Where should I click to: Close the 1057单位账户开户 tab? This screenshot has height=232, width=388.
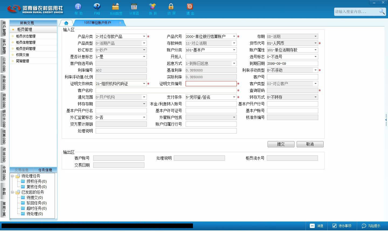tap(120, 23)
